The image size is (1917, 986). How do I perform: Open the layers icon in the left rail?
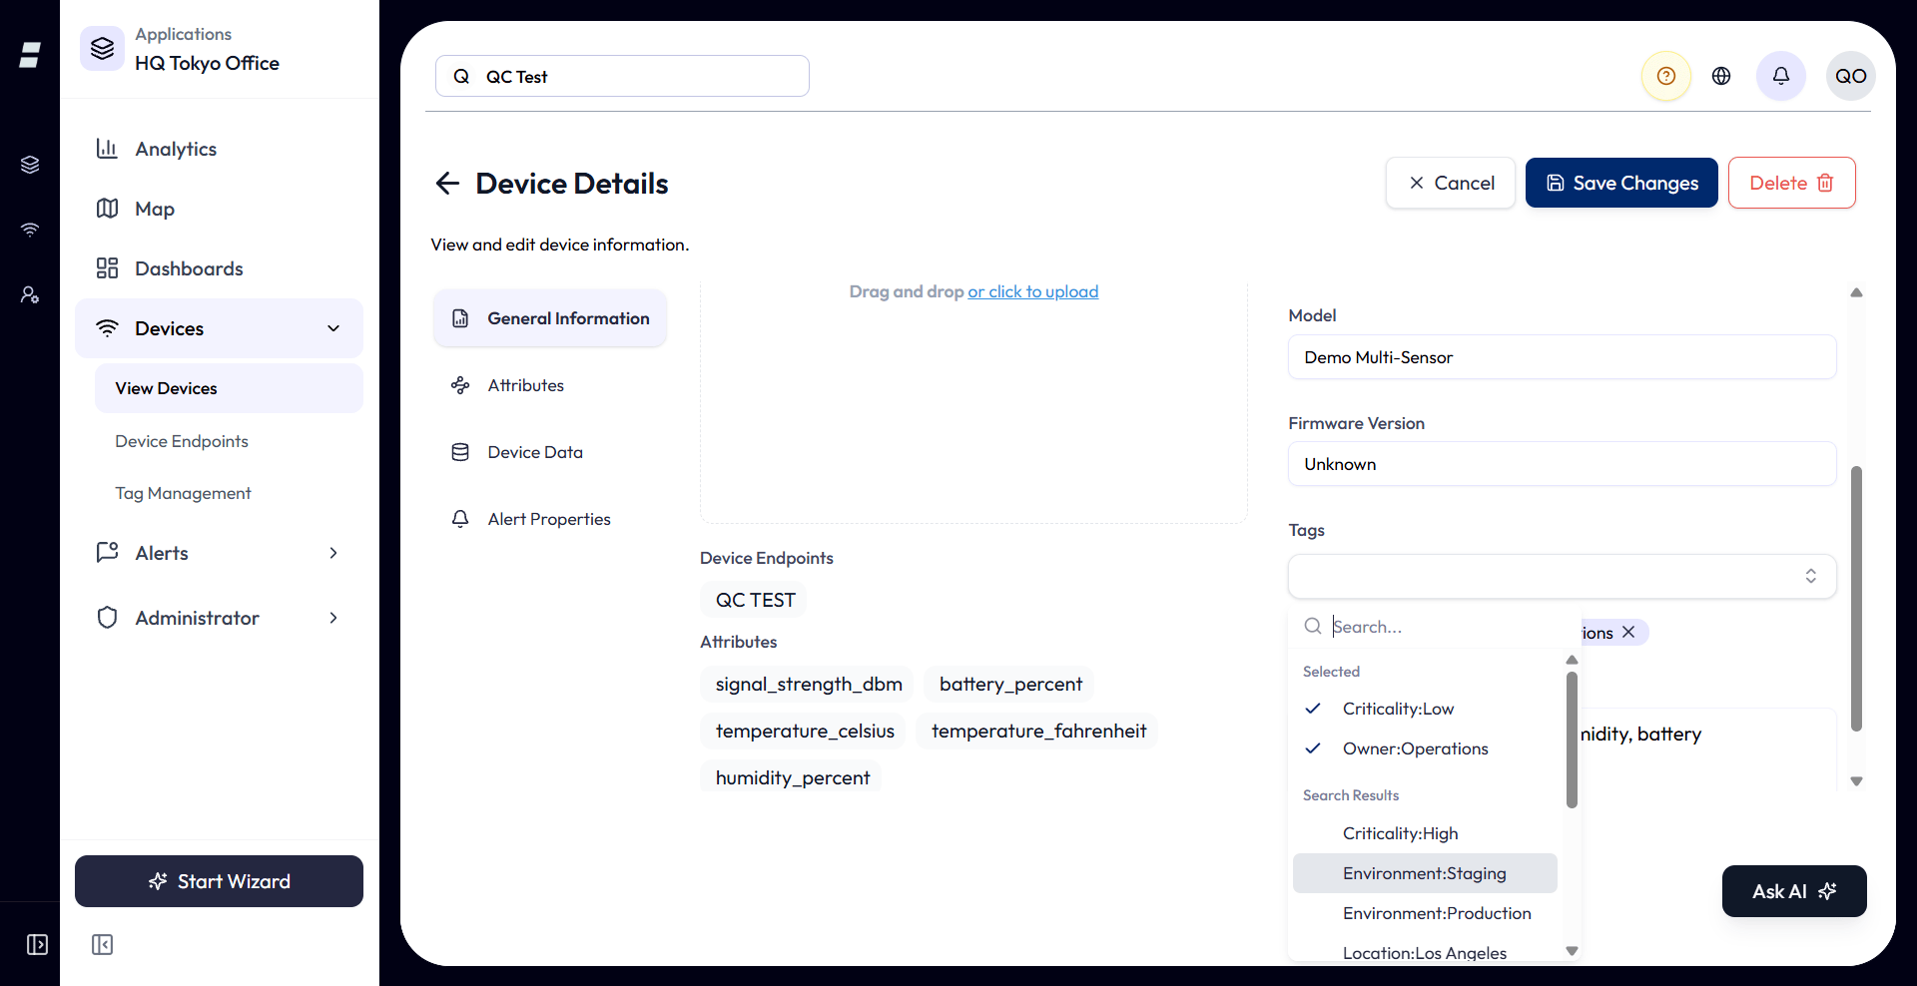(x=30, y=165)
